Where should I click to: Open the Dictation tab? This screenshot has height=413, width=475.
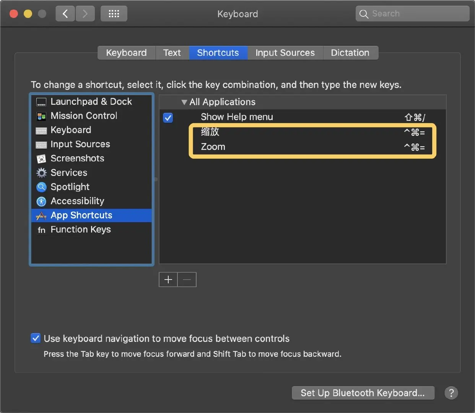tap(350, 53)
